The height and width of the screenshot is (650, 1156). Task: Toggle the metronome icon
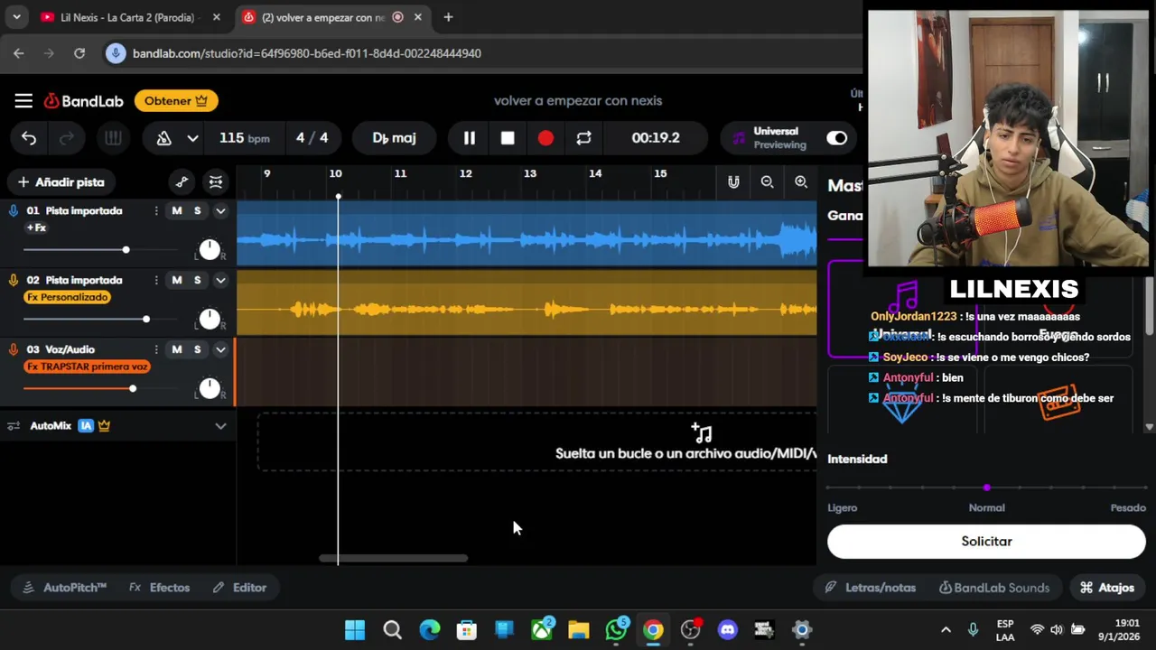pyautogui.click(x=163, y=138)
